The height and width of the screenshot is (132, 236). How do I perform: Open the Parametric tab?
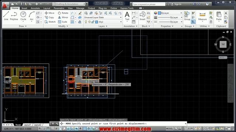pyautogui.click(x=59, y=8)
